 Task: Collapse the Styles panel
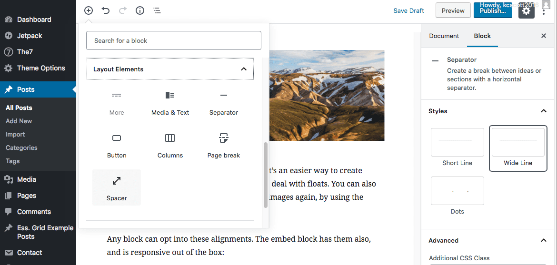544,111
